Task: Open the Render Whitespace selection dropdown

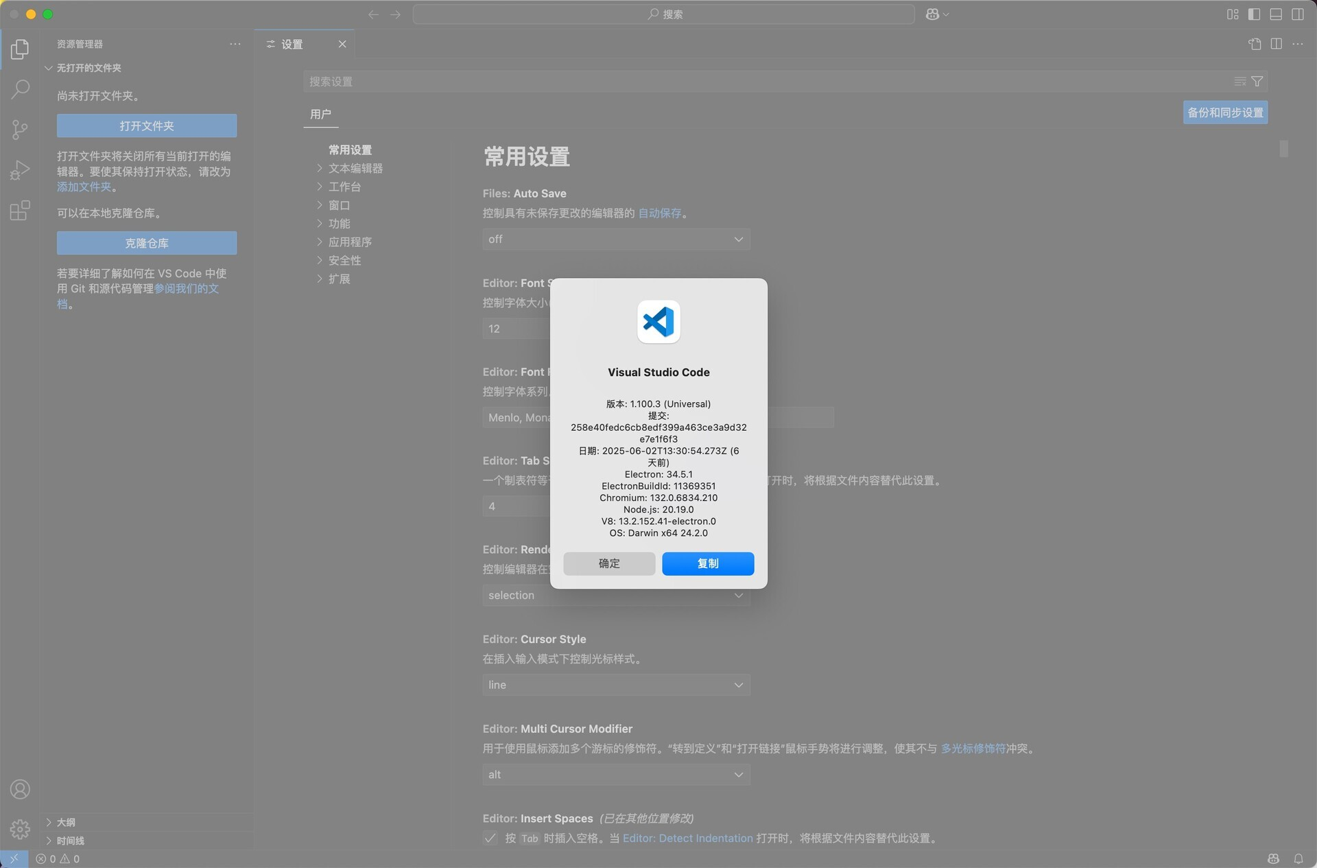Action: tap(616, 596)
